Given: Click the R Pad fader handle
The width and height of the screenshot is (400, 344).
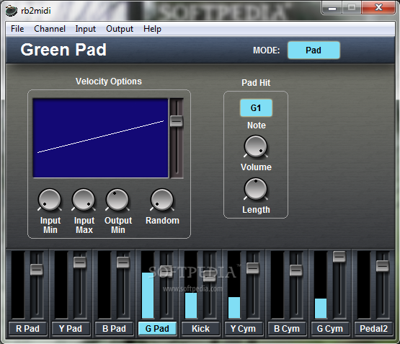Looking at the screenshot, I should (37, 270).
